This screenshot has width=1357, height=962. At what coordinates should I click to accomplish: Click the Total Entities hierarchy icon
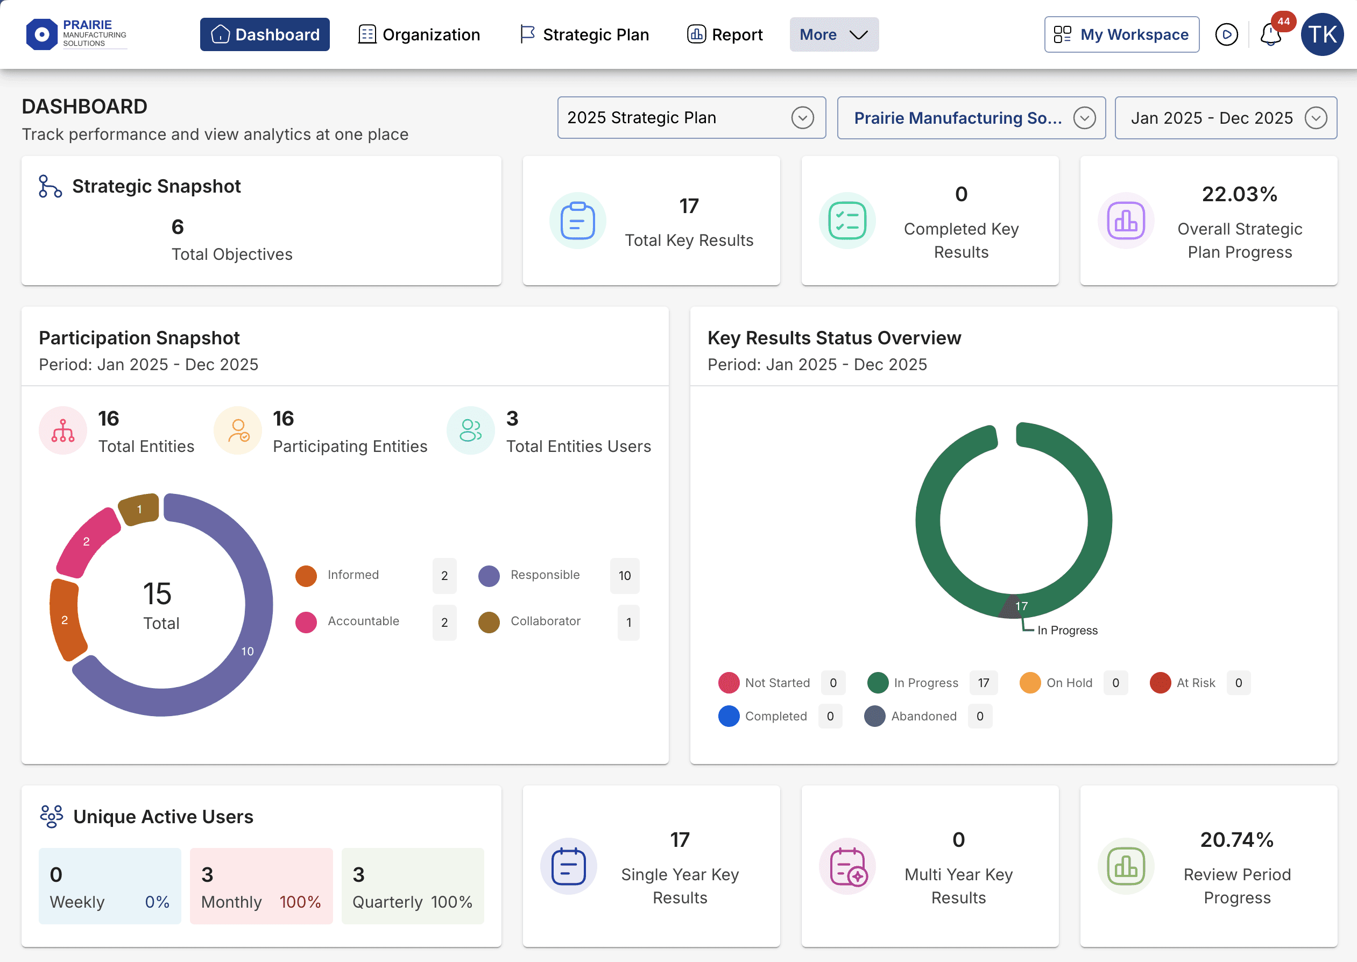point(63,430)
